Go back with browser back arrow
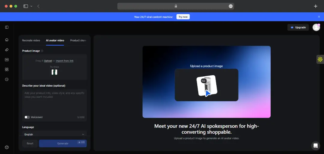324x154 pixels. pyautogui.click(x=38, y=6)
